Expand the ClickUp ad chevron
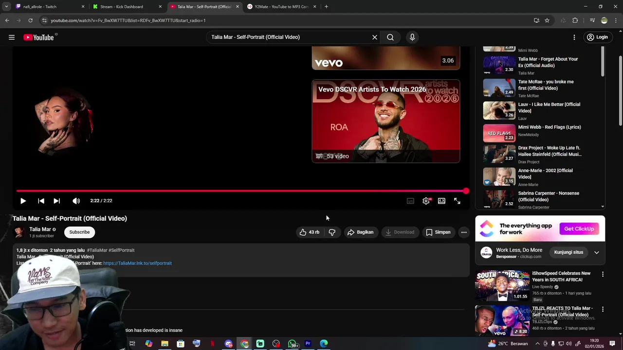The width and height of the screenshot is (623, 350). (597, 252)
